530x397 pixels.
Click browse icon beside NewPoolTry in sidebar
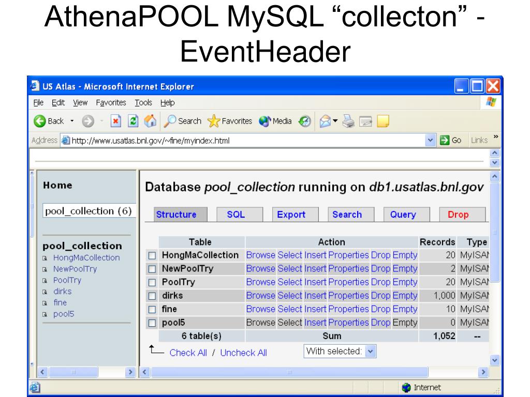click(45, 269)
